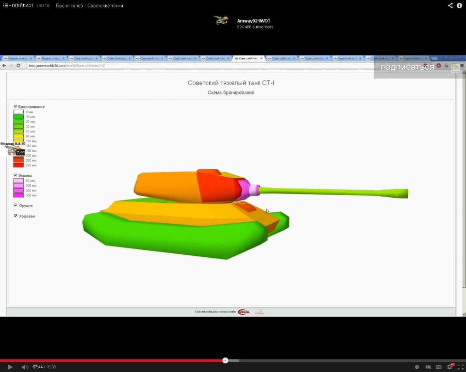Uncheck the Экраны checkbox
The image size is (466, 372).
(16, 175)
